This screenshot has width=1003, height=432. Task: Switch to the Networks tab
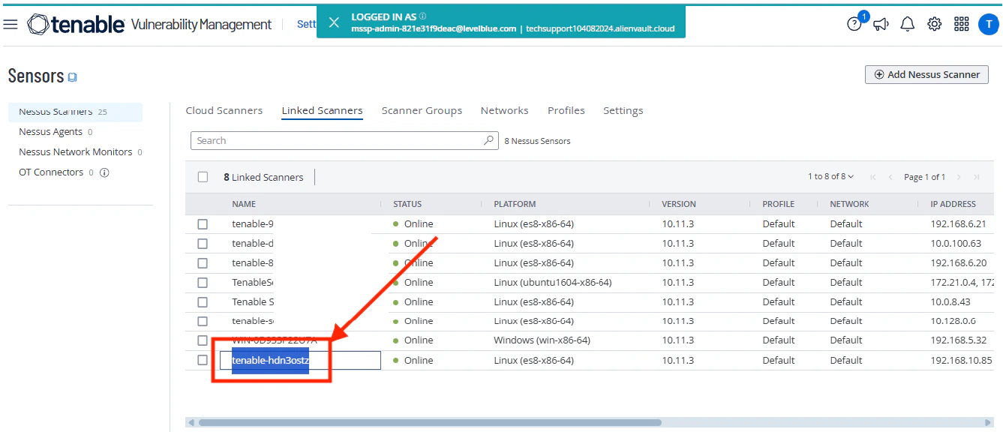point(505,110)
